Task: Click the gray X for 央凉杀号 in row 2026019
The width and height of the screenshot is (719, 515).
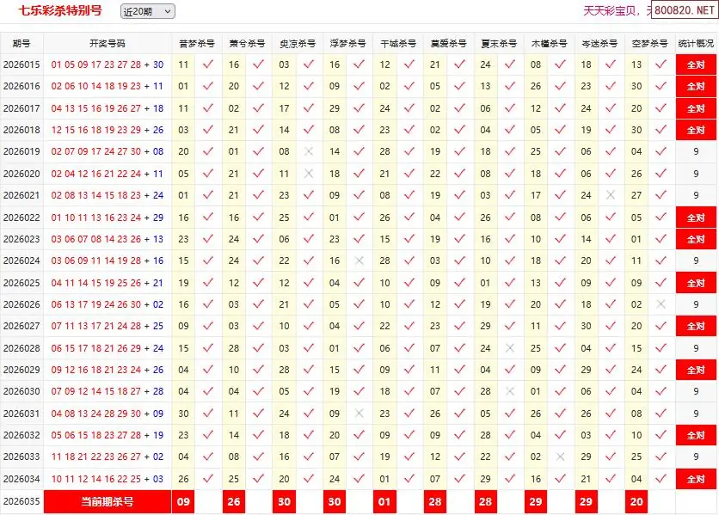Action: (x=309, y=151)
